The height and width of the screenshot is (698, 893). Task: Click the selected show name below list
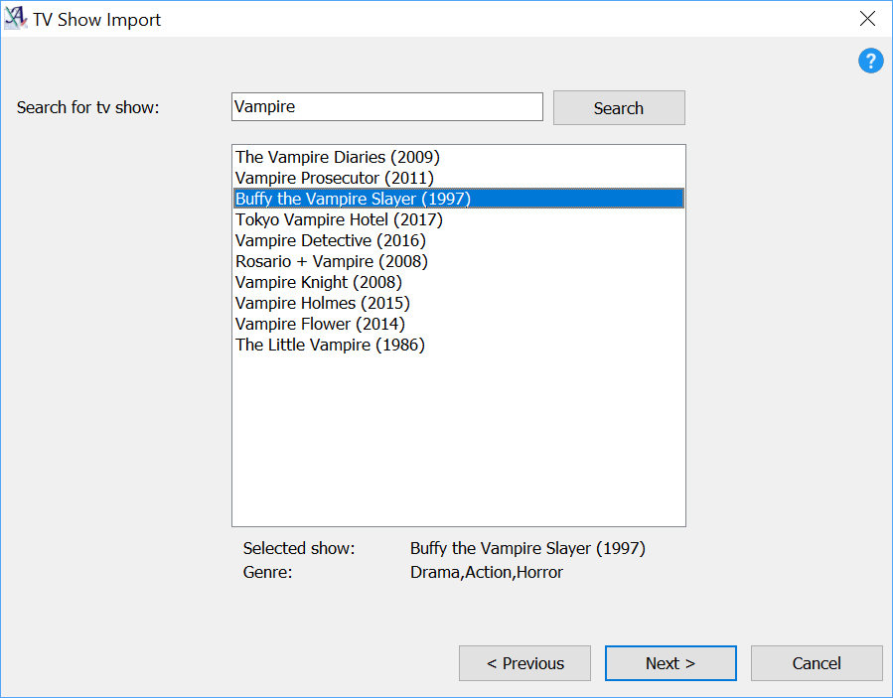(x=527, y=548)
